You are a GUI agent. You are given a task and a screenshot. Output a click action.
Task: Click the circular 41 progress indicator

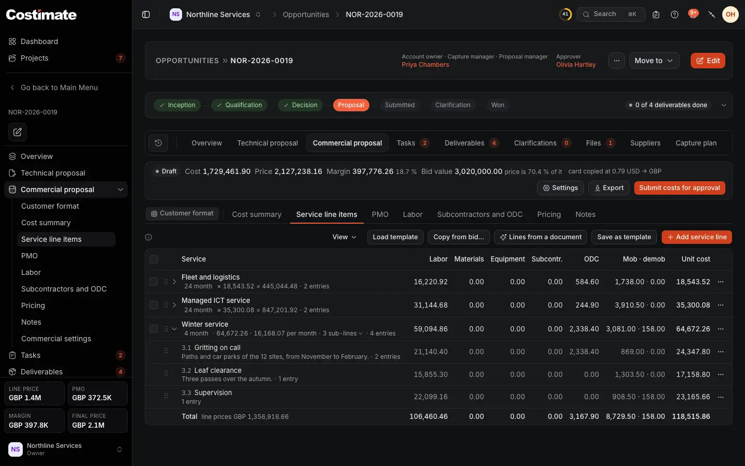tap(565, 14)
